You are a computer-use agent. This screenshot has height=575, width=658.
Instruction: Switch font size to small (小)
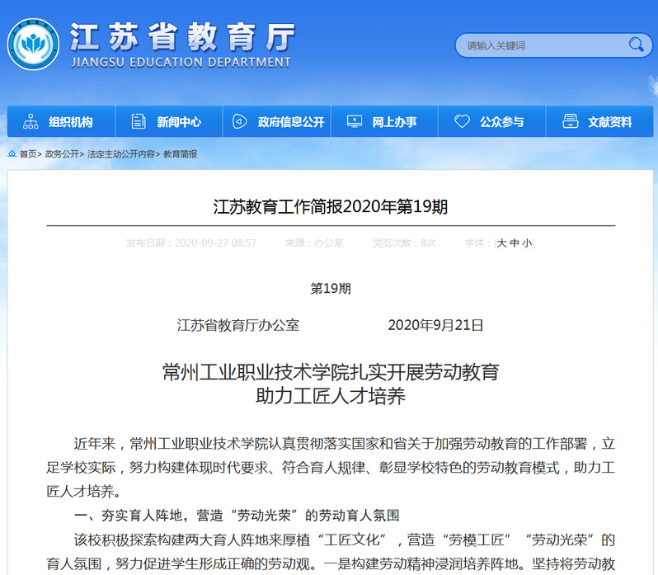(526, 243)
